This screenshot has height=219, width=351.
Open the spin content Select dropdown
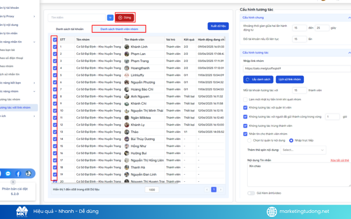[303, 150]
